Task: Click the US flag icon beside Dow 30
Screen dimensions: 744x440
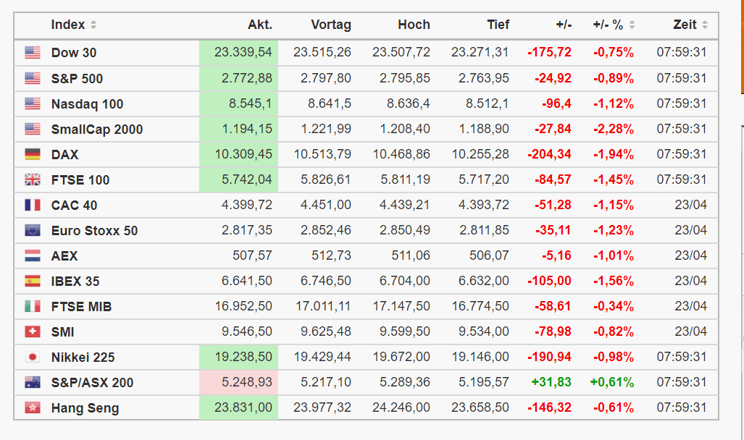Action: (x=33, y=53)
